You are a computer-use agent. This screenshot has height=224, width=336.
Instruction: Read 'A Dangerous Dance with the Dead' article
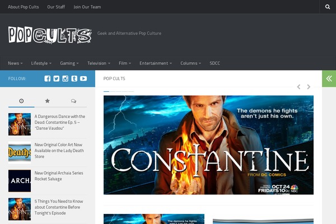click(x=60, y=122)
